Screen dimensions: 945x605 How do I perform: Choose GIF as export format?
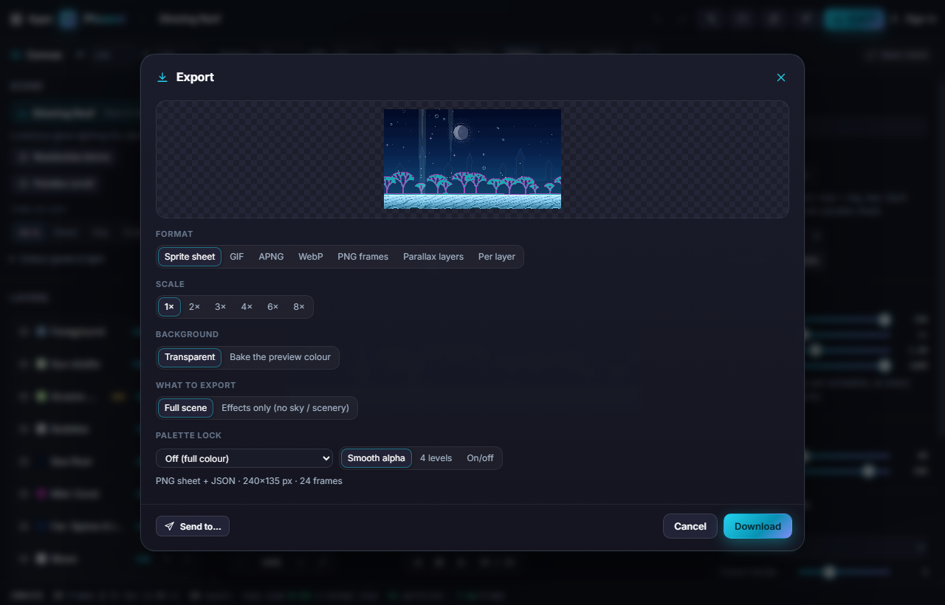tap(237, 257)
